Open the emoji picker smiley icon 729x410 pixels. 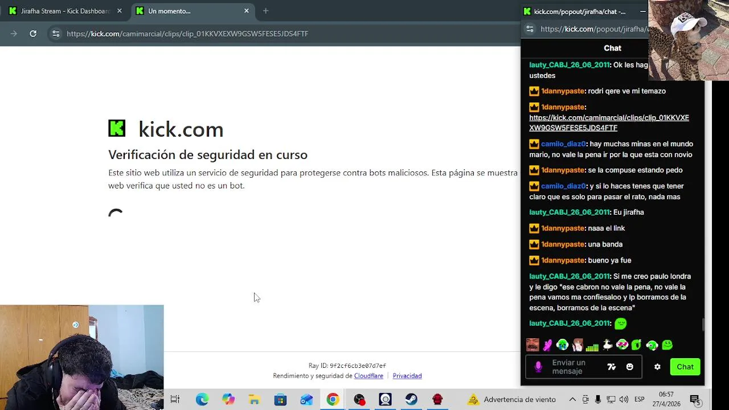630,367
